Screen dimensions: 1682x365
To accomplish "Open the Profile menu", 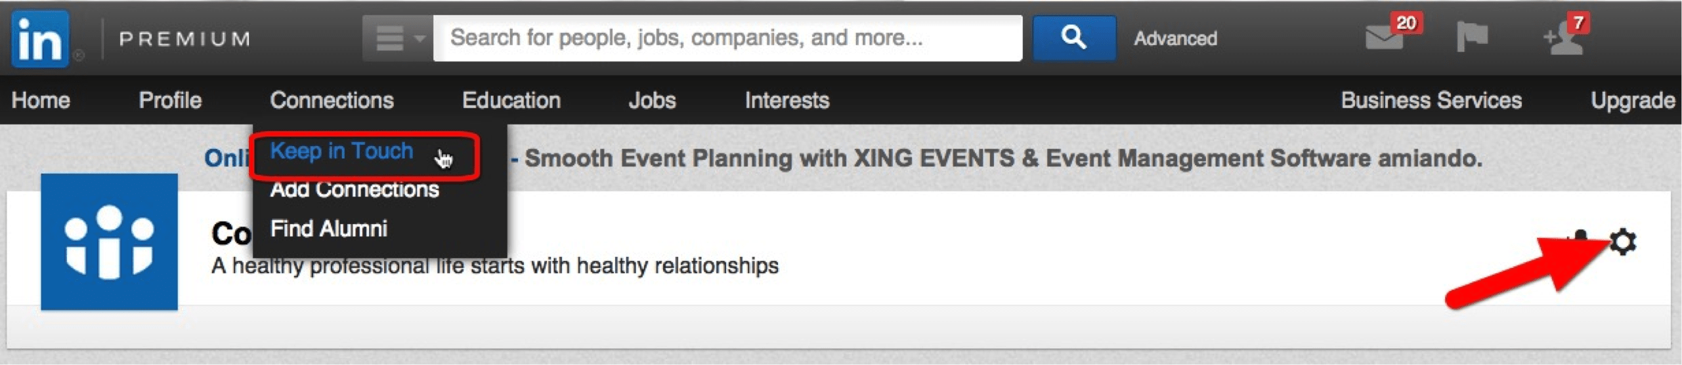I will pos(170,100).
